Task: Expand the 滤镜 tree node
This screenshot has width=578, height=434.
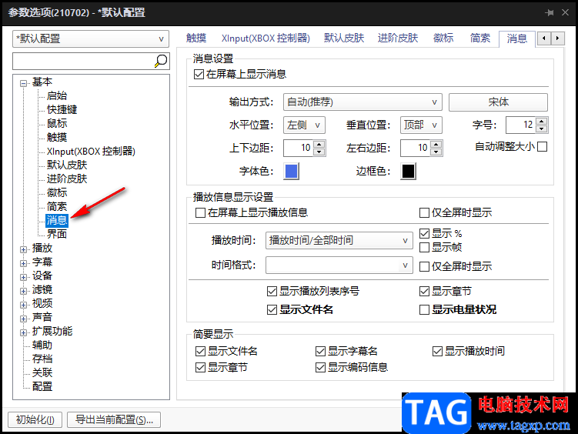Action: click(24, 291)
